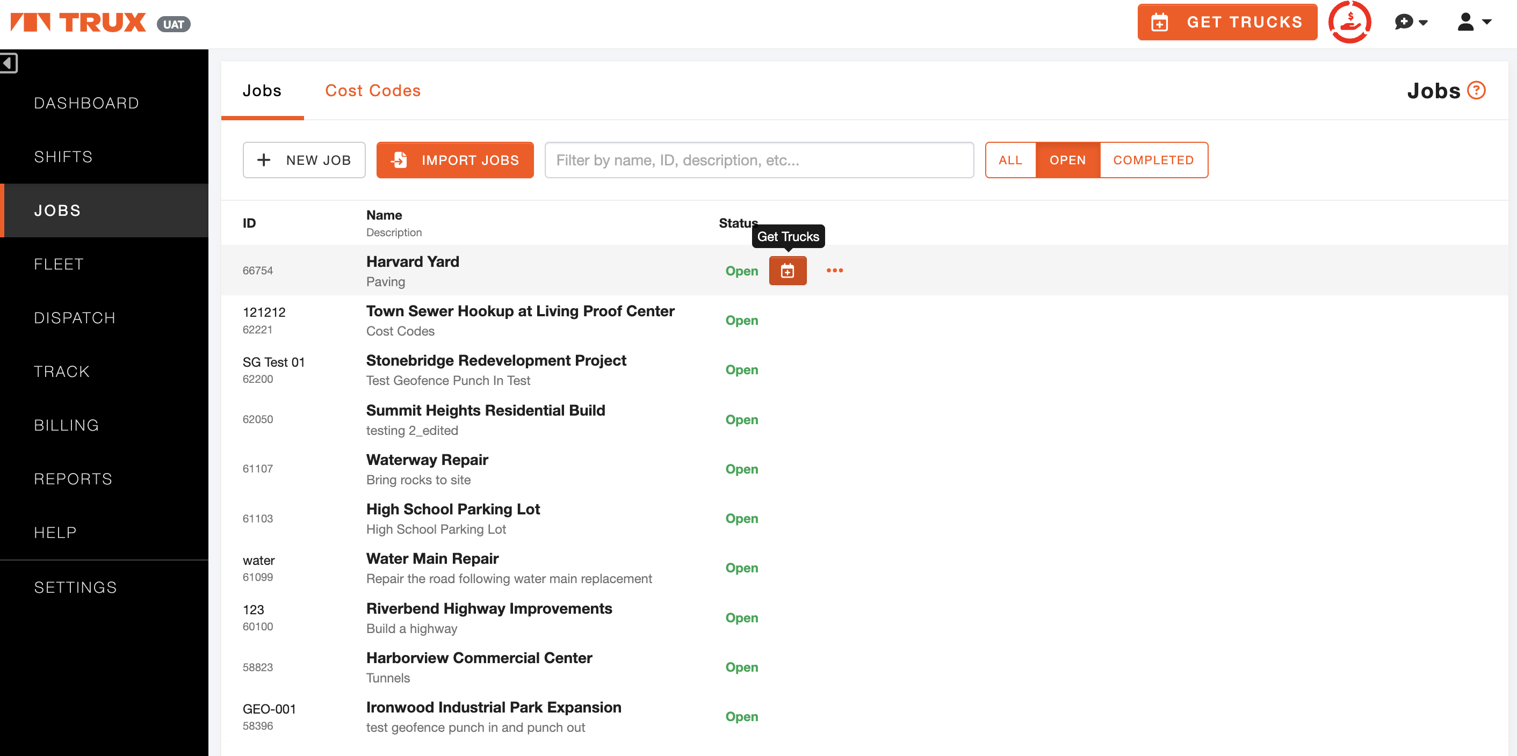Click the IMPORT JOBS button
Screen dimensions: 1517x756
pos(454,160)
